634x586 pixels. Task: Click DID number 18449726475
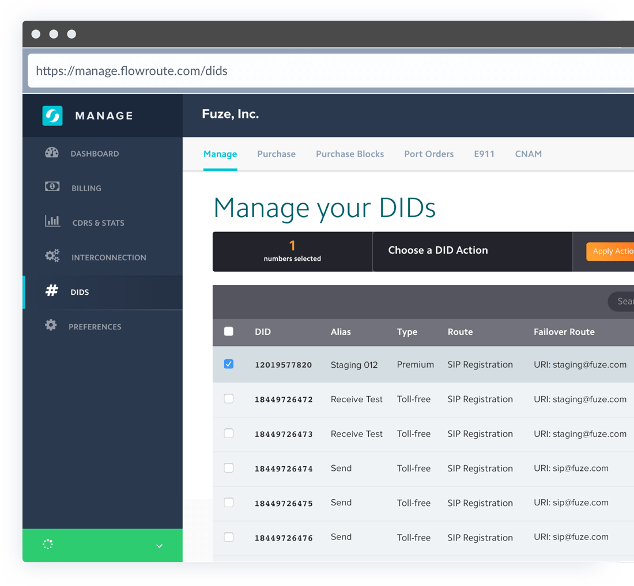click(x=284, y=504)
